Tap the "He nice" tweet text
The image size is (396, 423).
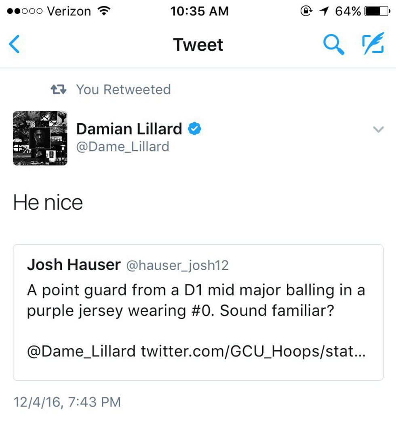pyautogui.click(x=48, y=202)
